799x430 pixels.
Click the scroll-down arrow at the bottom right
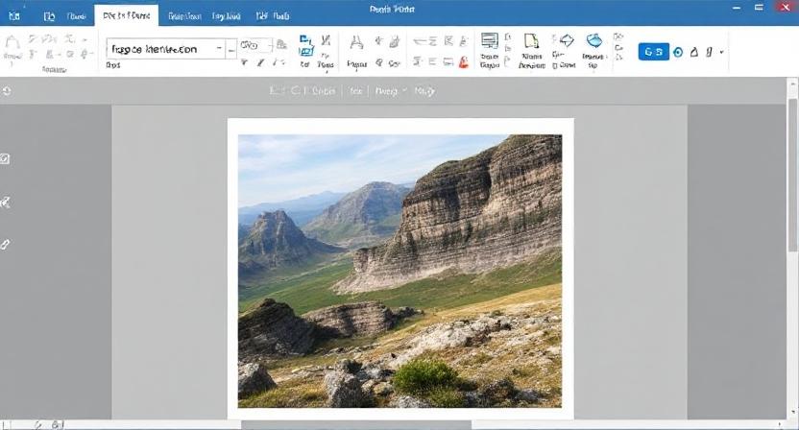pyautogui.click(x=793, y=413)
